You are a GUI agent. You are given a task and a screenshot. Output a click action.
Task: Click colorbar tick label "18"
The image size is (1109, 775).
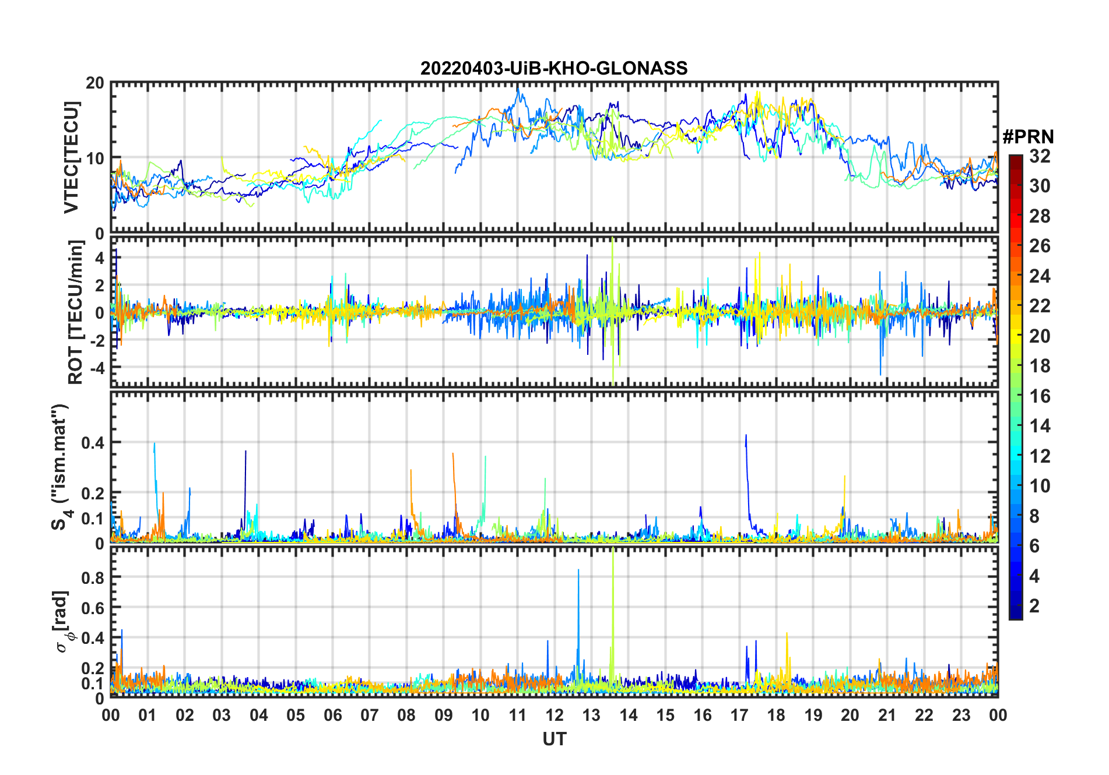point(1040,366)
